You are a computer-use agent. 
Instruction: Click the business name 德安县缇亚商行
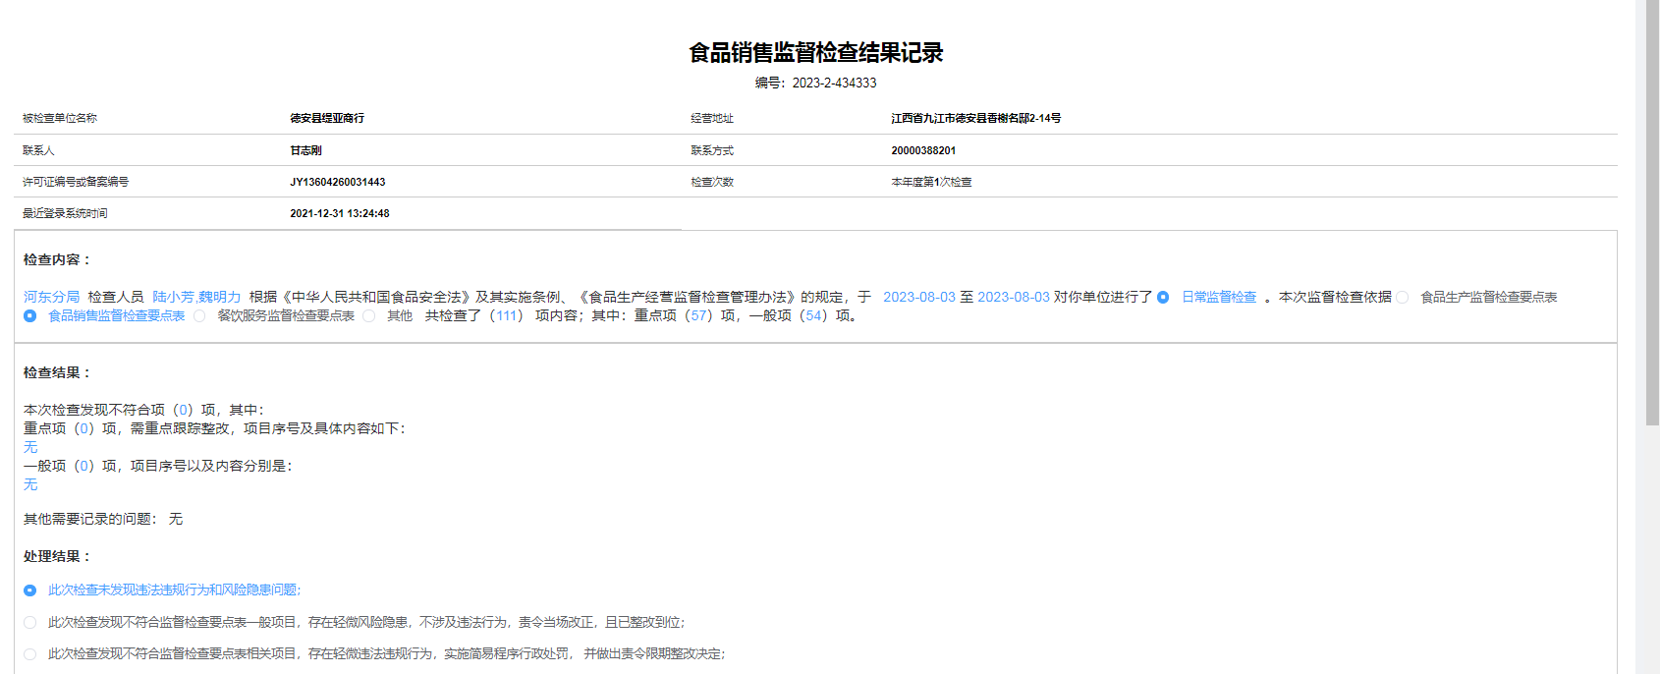tap(327, 118)
